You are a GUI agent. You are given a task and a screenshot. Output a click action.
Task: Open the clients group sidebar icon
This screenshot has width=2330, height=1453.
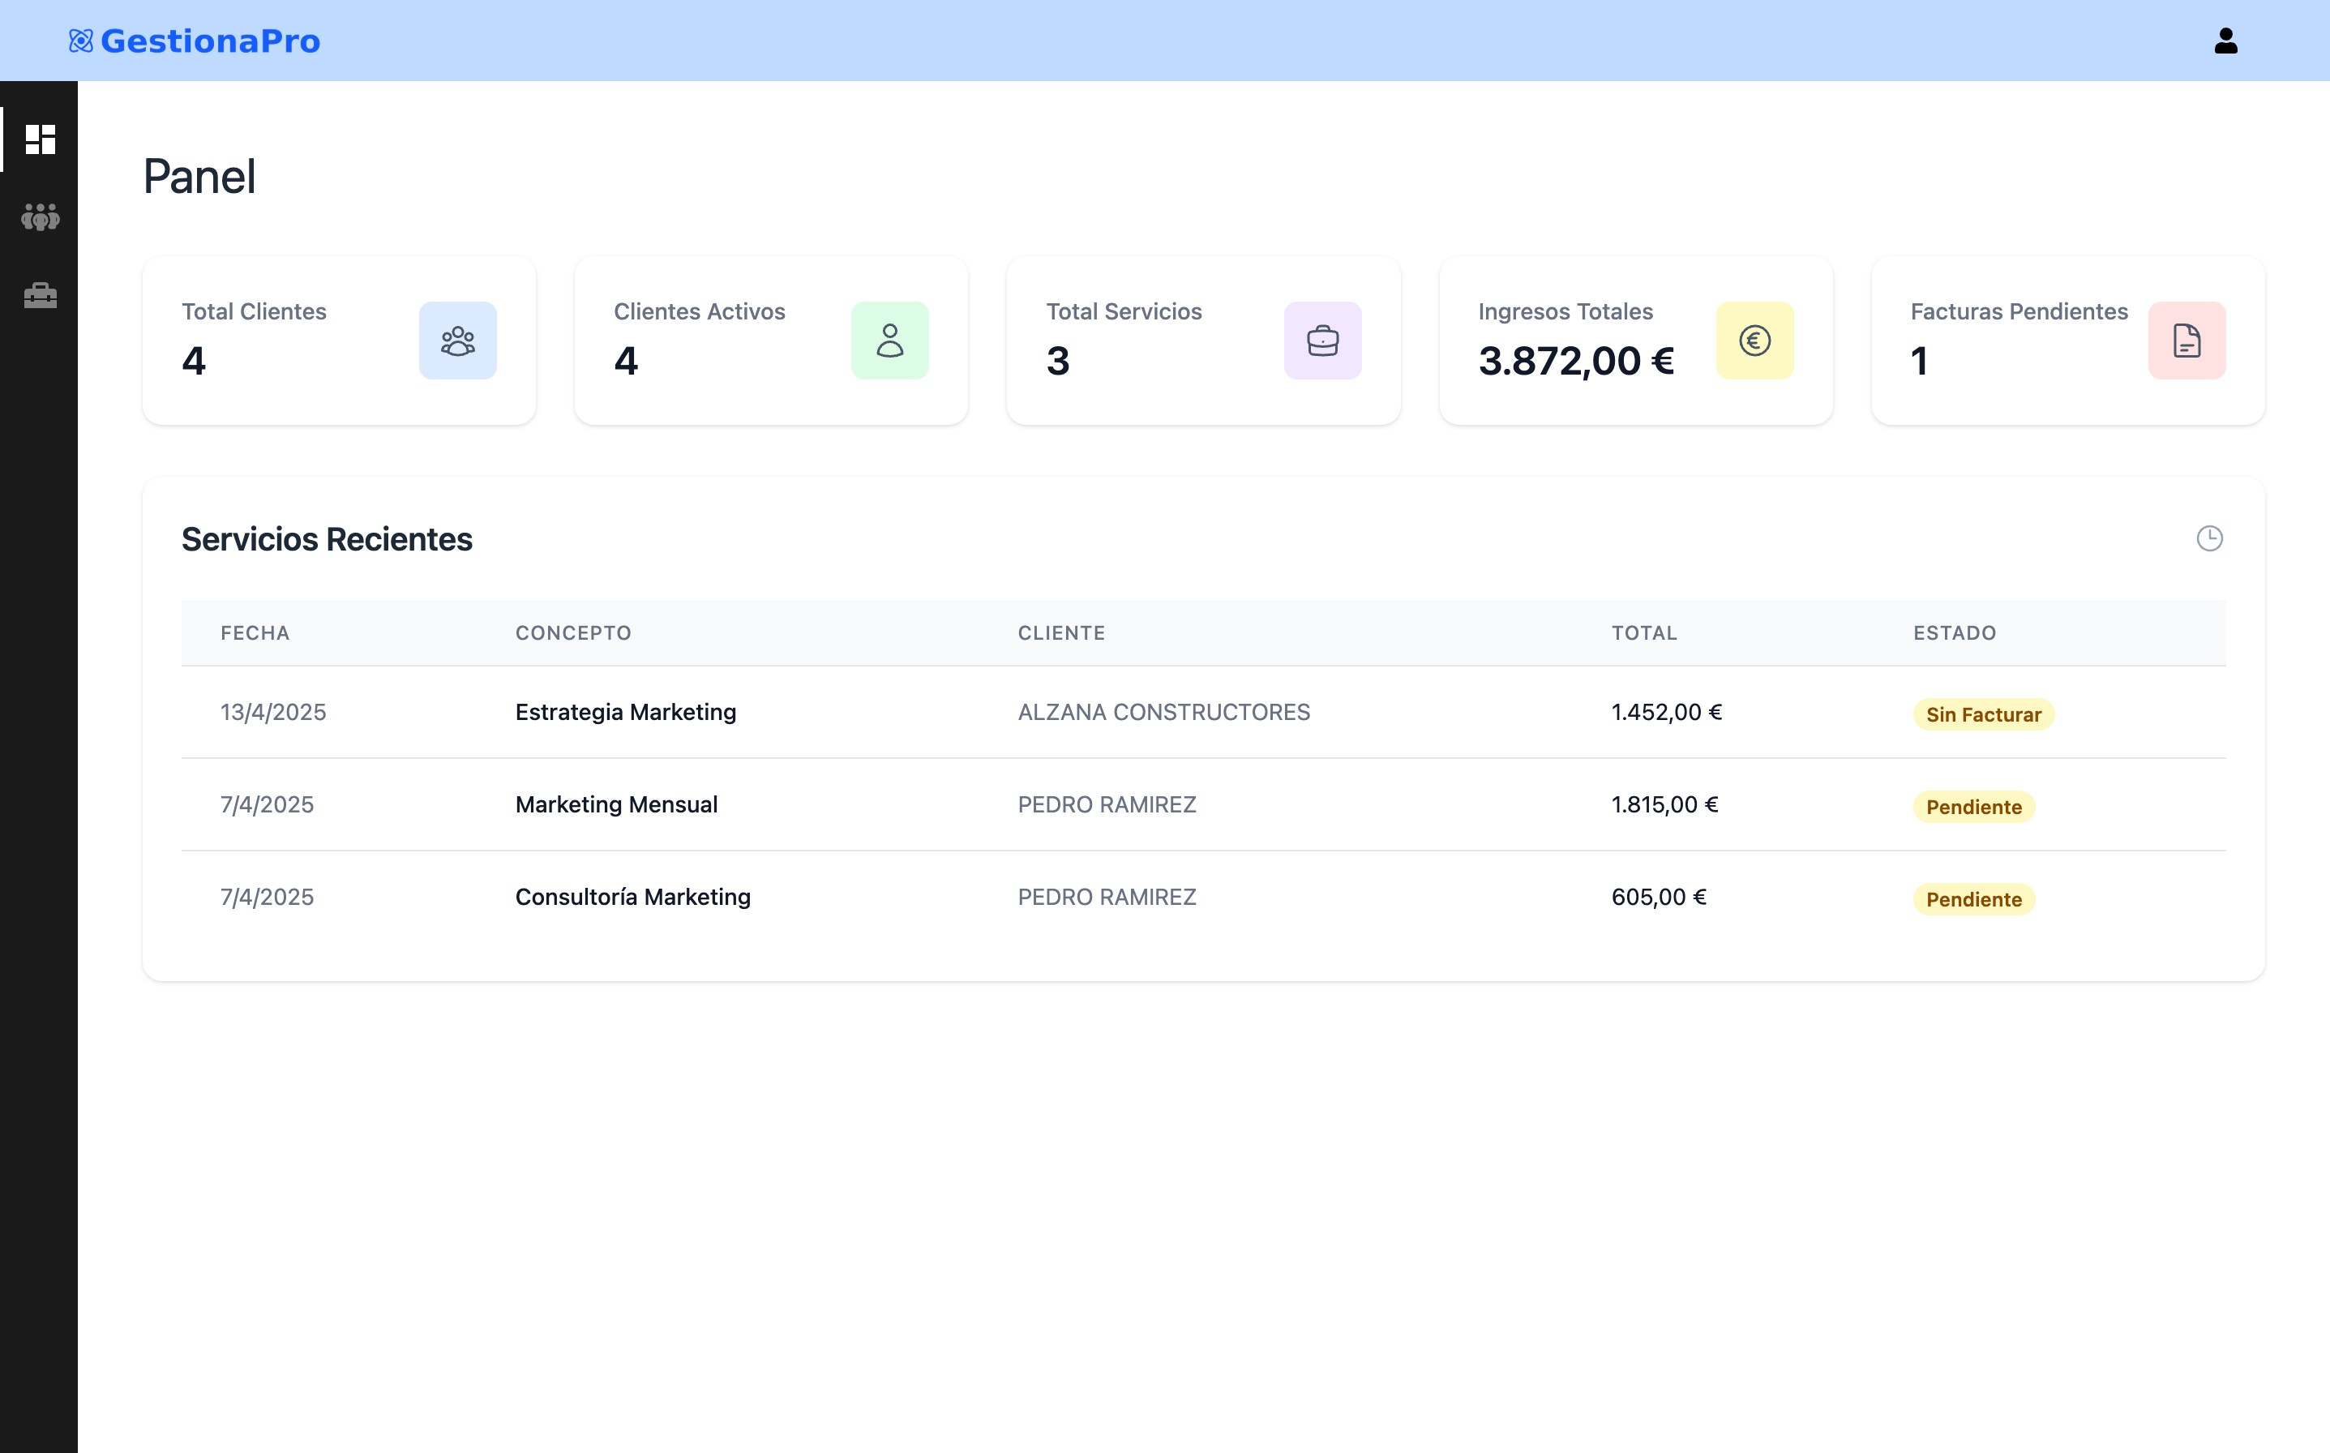point(40,217)
